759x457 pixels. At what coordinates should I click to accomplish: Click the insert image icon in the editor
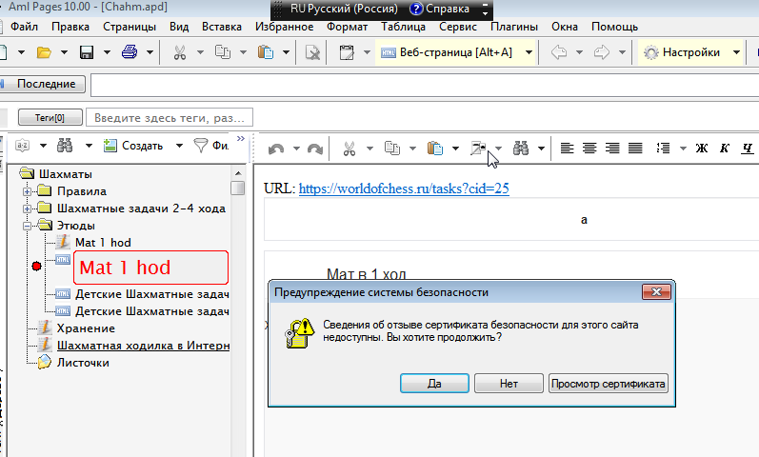pyautogui.click(x=478, y=149)
